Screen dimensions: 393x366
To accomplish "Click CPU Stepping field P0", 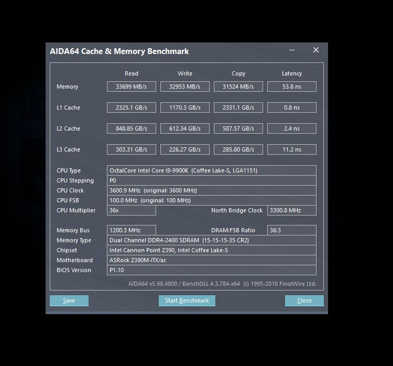I will [x=212, y=180].
